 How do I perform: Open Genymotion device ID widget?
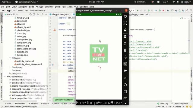pyautogui.click(x=125, y=64)
